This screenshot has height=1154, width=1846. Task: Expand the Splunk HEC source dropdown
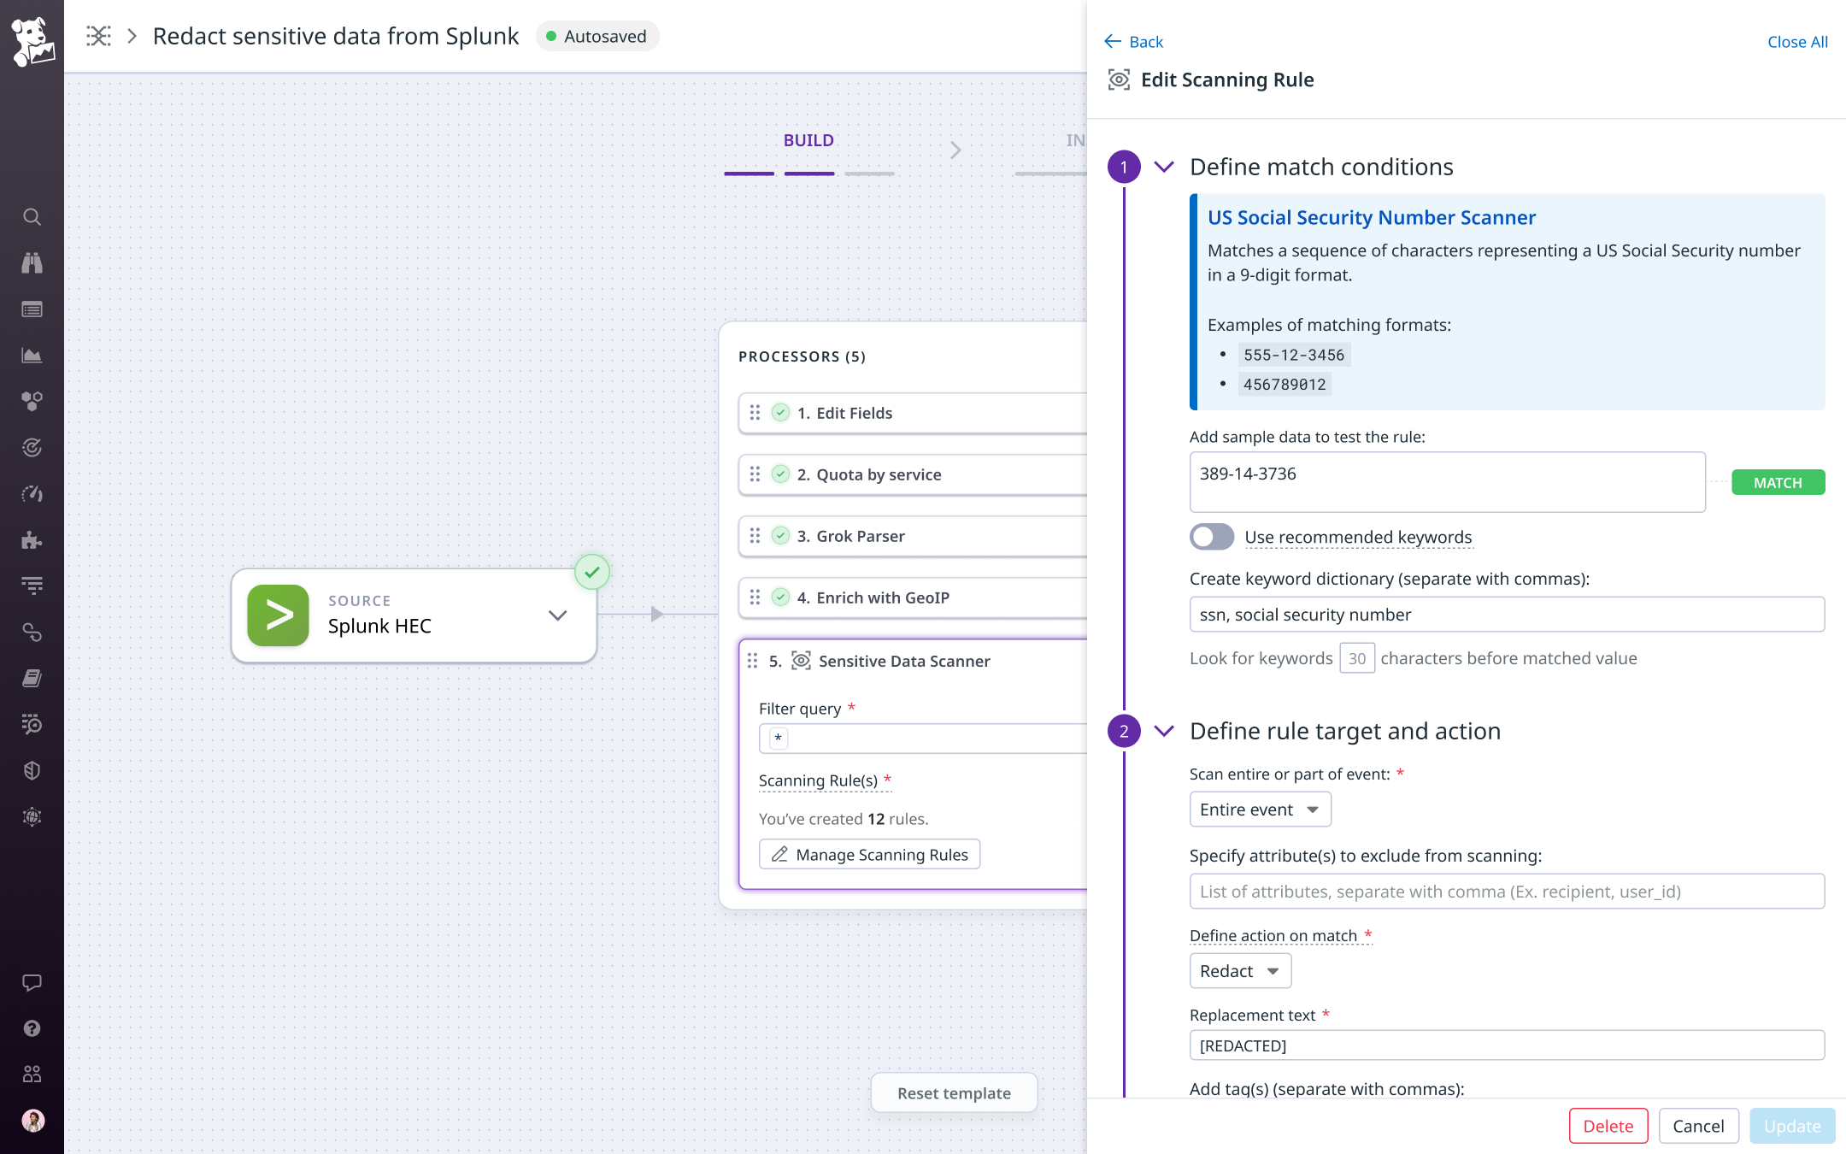click(x=558, y=615)
